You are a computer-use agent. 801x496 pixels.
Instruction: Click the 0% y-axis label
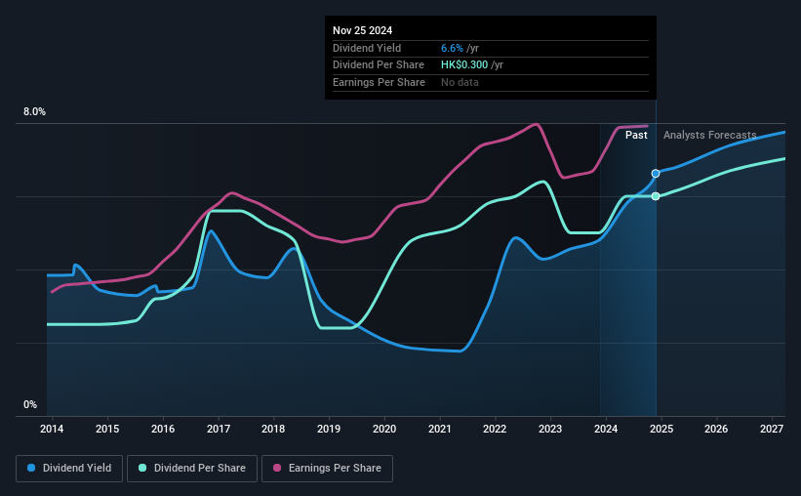[30, 404]
